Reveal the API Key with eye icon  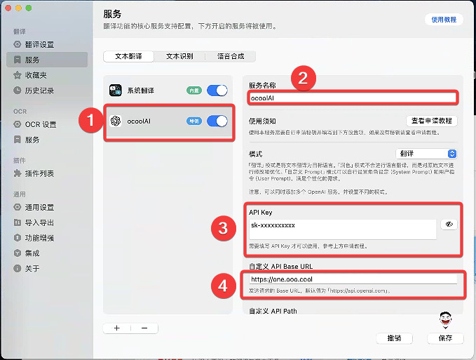point(449,225)
